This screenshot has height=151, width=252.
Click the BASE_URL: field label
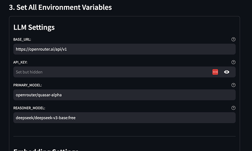22,39
